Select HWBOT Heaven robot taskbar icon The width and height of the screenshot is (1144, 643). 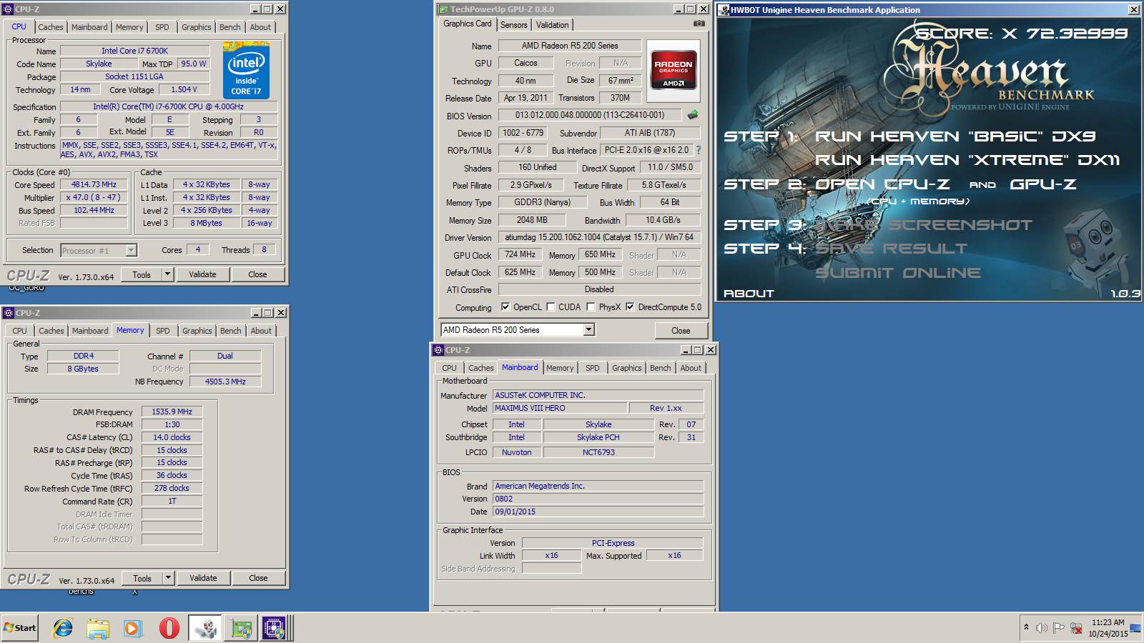click(205, 628)
